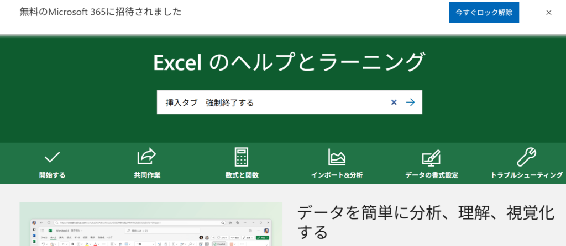Open the トラブルシューティング wrench icon category
The width and height of the screenshot is (566, 246).
(x=527, y=164)
